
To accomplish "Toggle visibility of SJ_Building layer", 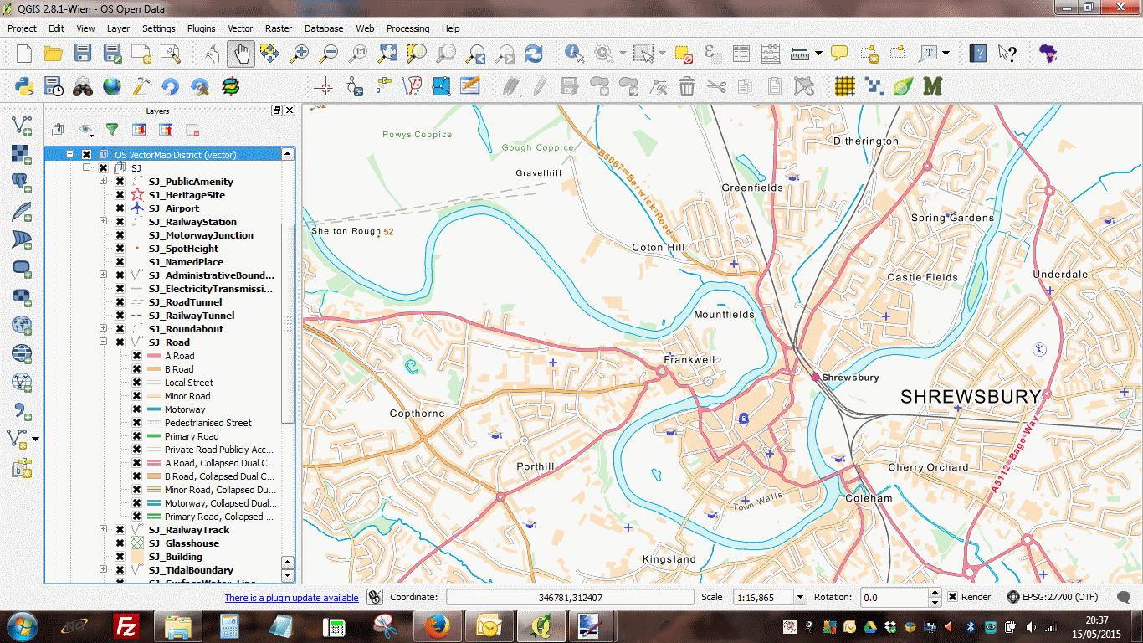I will (120, 557).
